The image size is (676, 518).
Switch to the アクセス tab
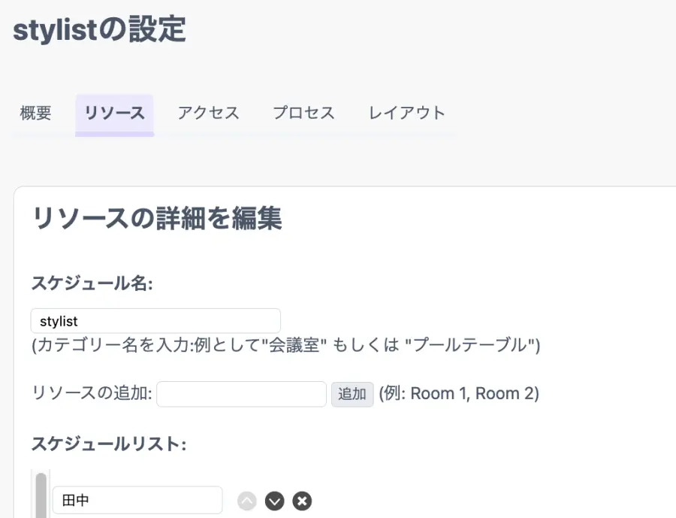point(208,114)
